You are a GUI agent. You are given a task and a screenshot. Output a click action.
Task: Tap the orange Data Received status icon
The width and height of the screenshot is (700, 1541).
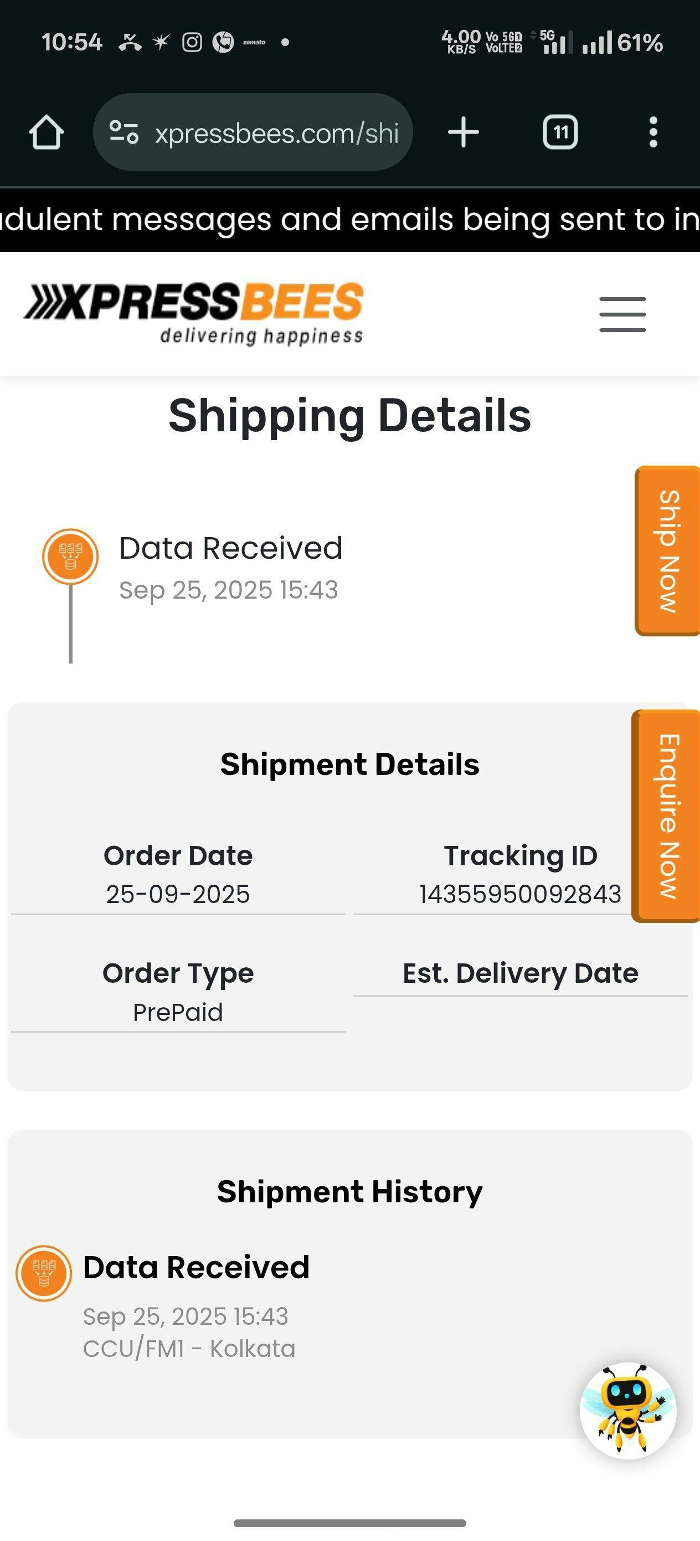pyautogui.click(x=70, y=557)
